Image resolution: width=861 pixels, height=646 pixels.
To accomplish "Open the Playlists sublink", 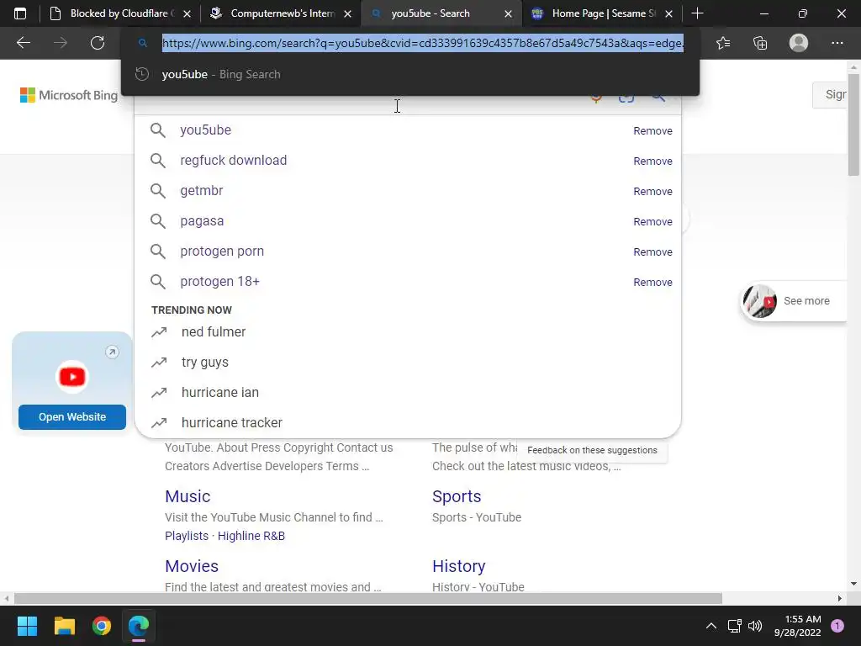I will click(187, 536).
